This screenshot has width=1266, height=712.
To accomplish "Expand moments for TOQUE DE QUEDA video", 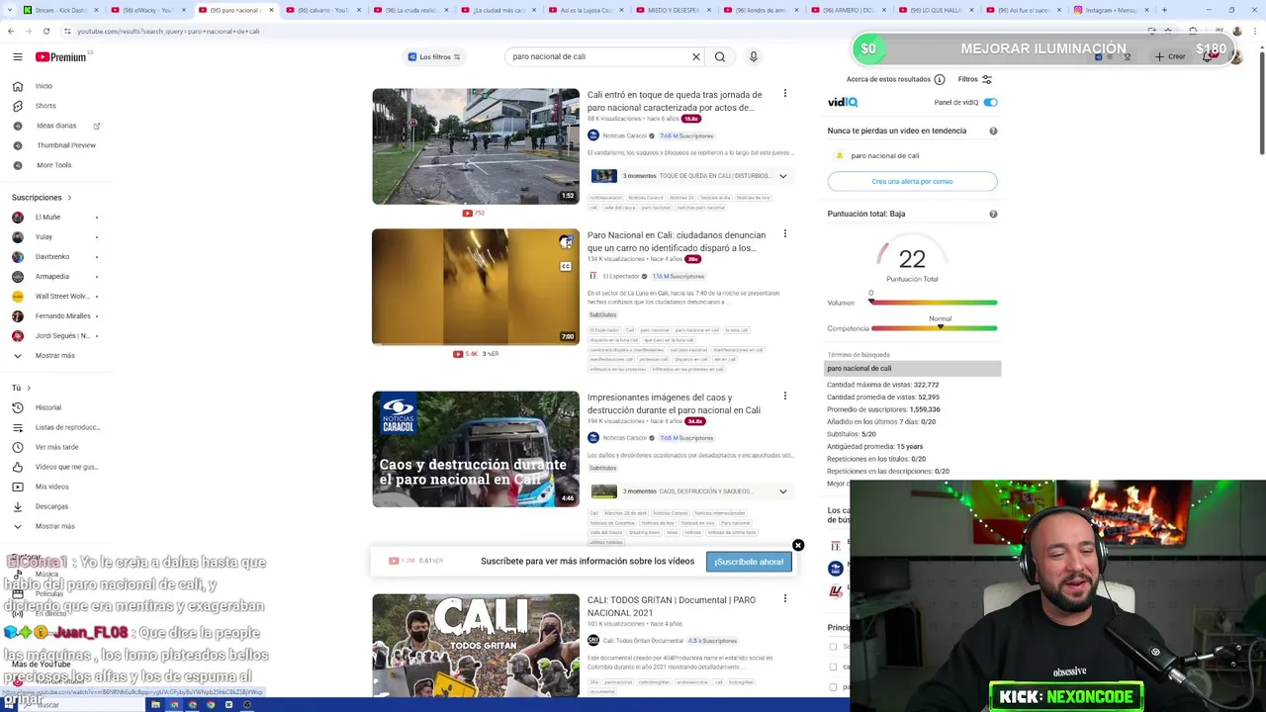I will (782, 176).
